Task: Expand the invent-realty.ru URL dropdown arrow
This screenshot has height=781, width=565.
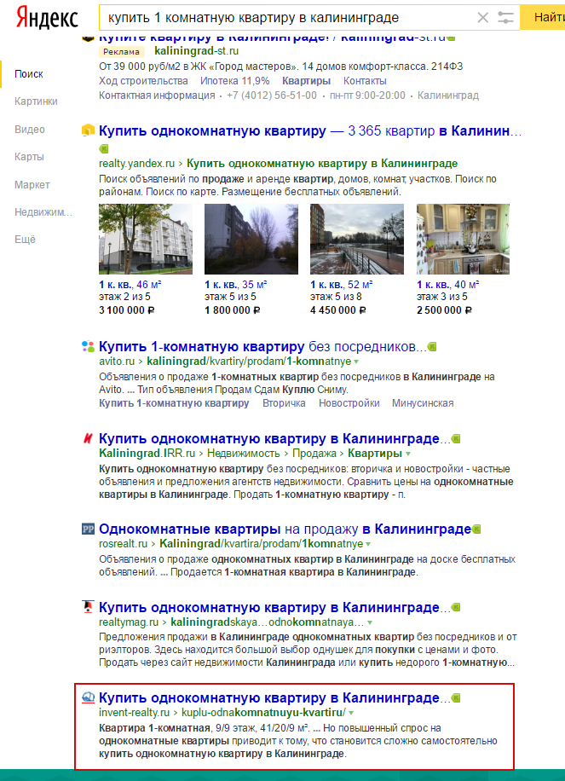Action: pyautogui.click(x=351, y=713)
